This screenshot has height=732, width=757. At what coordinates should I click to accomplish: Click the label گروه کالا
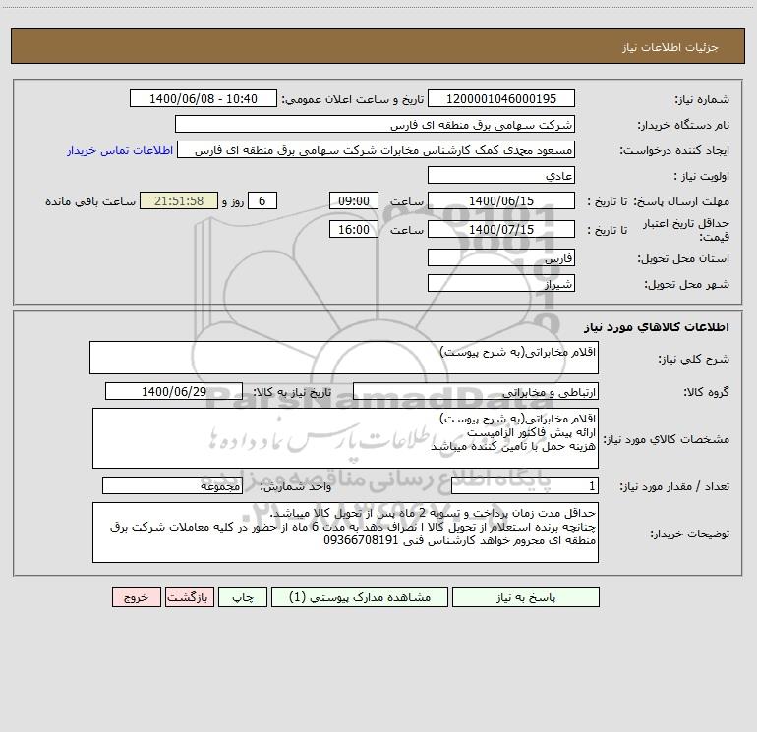tap(706, 392)
